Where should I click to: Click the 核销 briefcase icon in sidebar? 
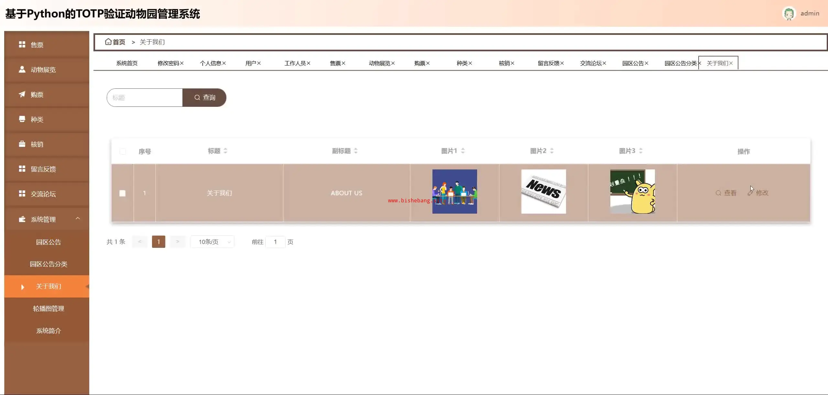tap(22, 144)
